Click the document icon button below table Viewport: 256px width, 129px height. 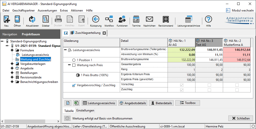tap(68, 103)
